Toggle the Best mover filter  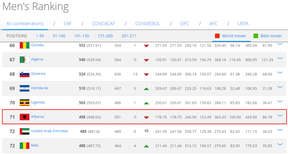pyautogui.click(x=267, y=36)
